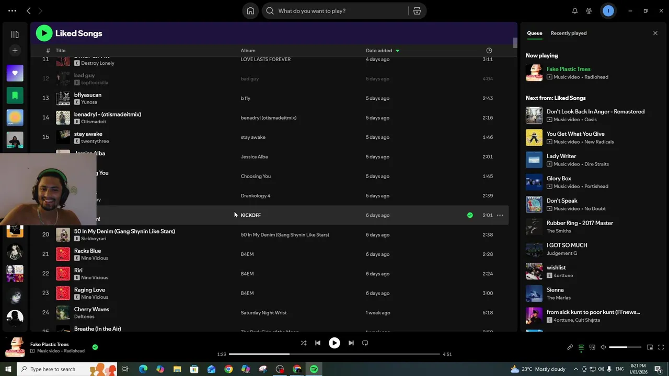Click the Riri album cover thumbnail
The width and height of the screenshot is (669, 376).
coord(63,274)
